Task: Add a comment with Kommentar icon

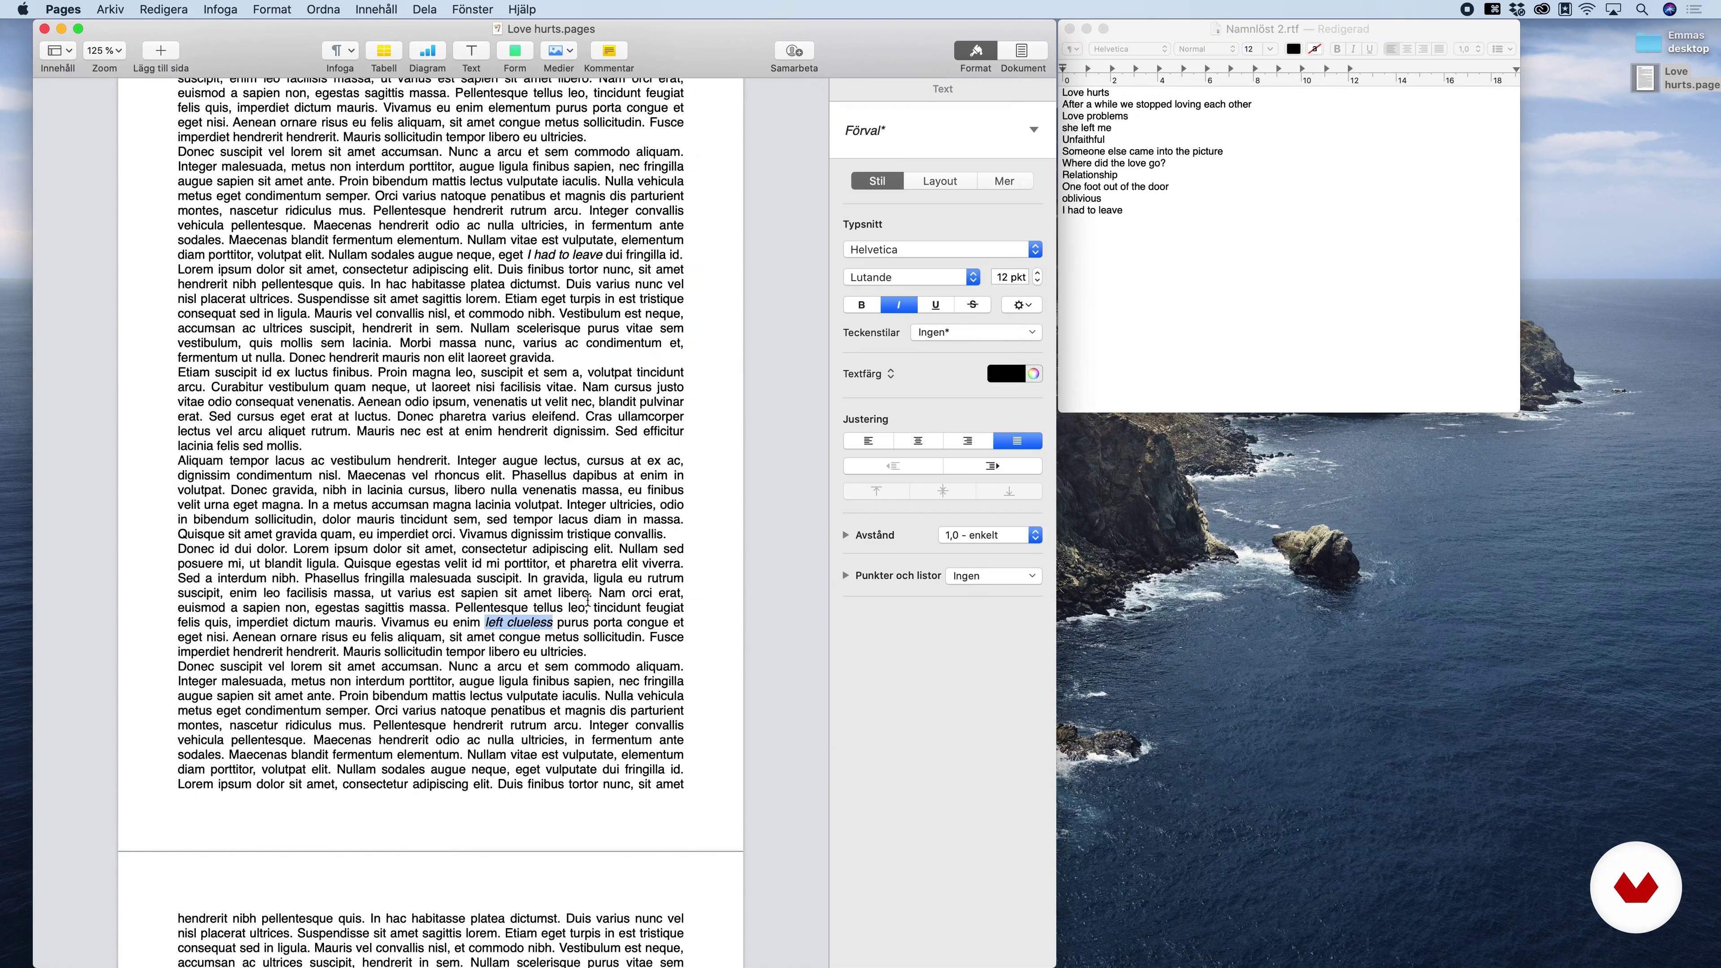Action: coord(609,51)
